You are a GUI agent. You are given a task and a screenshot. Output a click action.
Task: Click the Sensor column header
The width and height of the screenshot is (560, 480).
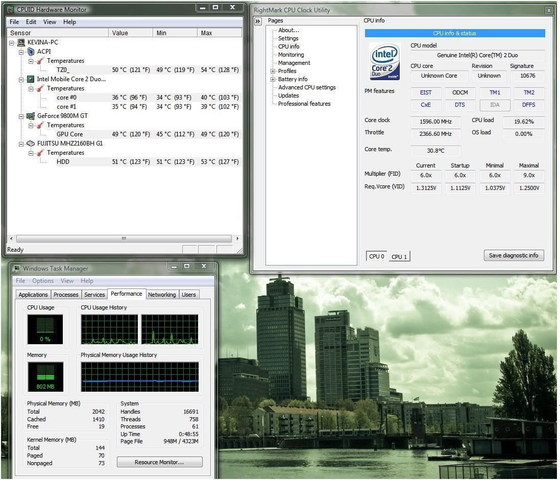[58, 33]
